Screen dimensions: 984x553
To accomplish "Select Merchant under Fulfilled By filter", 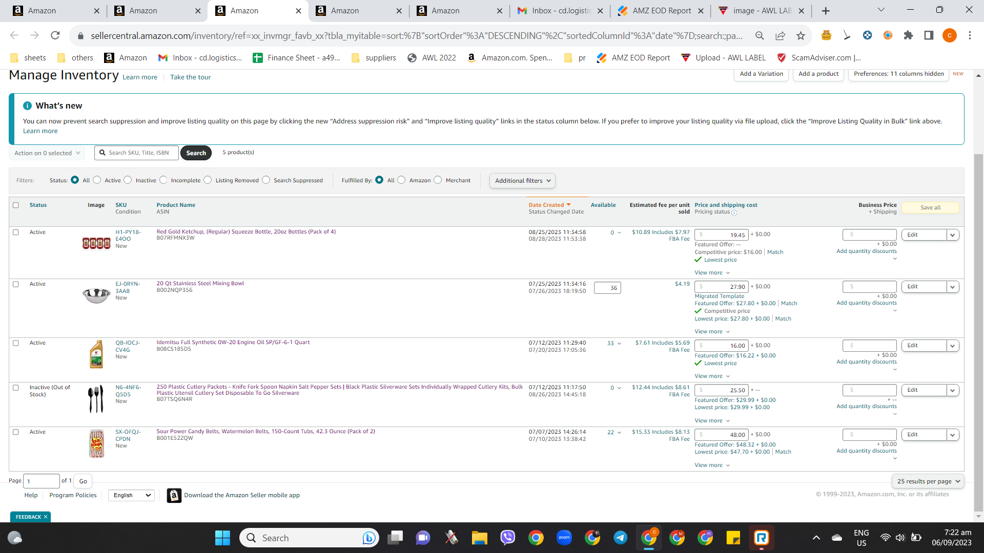I will [438, 180].
